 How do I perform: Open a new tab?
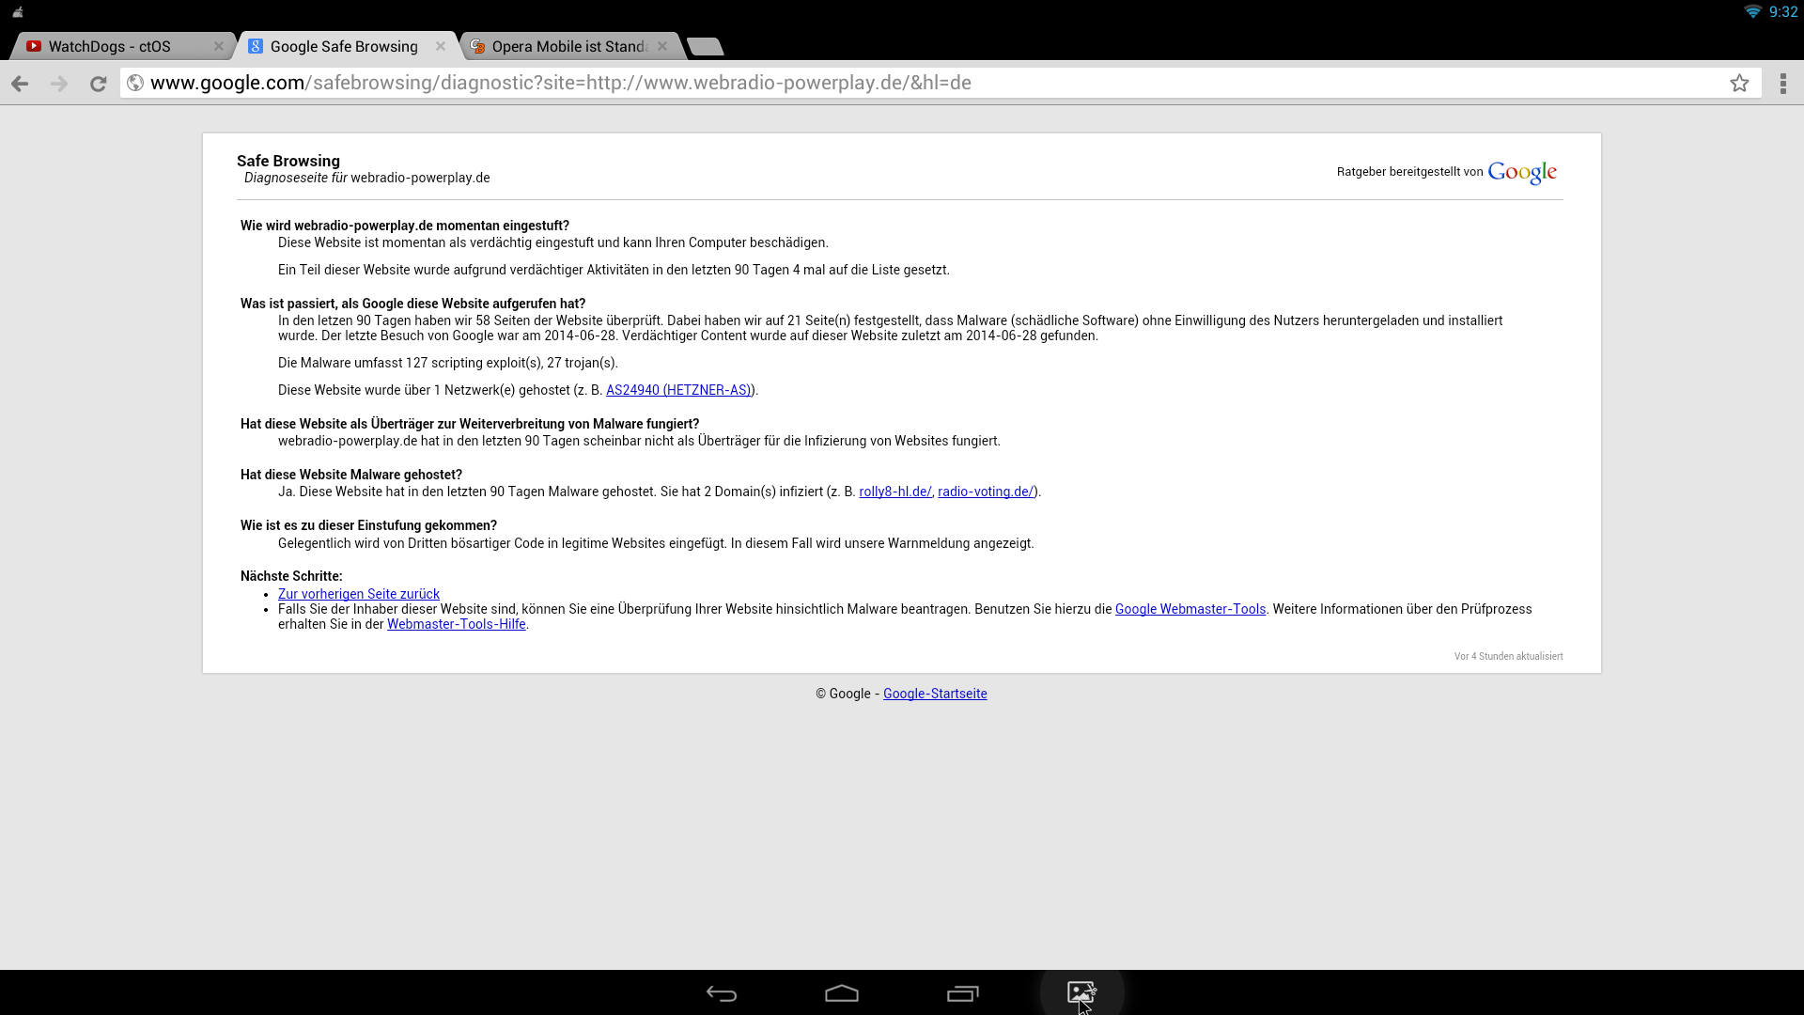point(705,46)
